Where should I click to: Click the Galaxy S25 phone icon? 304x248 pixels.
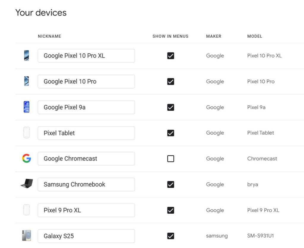click(x=26, y=236)
